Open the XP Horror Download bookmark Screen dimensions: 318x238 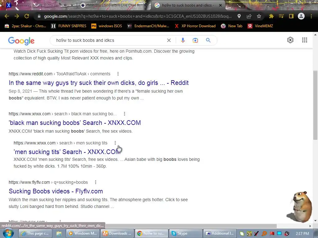195,26
